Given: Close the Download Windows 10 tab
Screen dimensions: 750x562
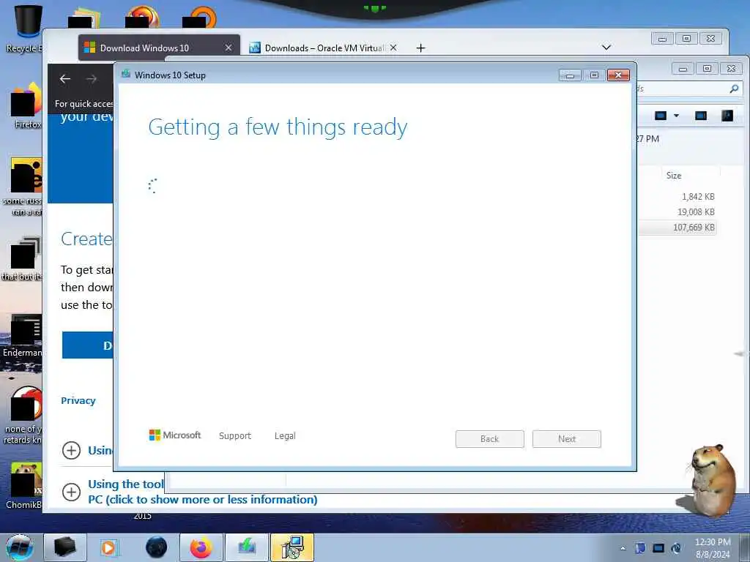Looking at the screenshot, I should click(x=229, y=48).
